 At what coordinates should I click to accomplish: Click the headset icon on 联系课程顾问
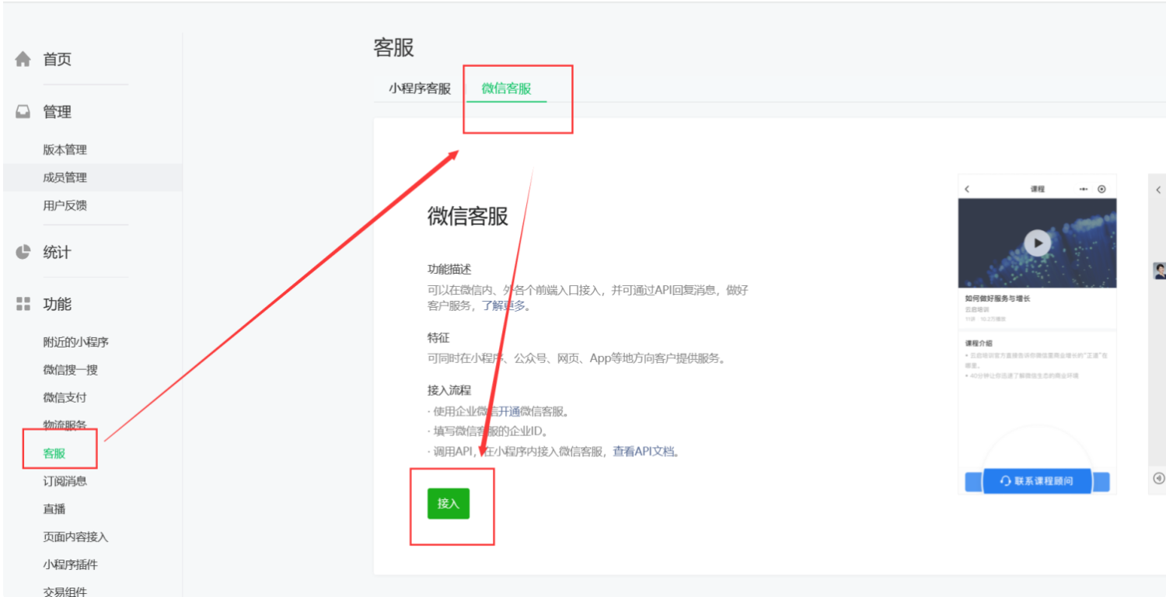[x=1006, y=481]
